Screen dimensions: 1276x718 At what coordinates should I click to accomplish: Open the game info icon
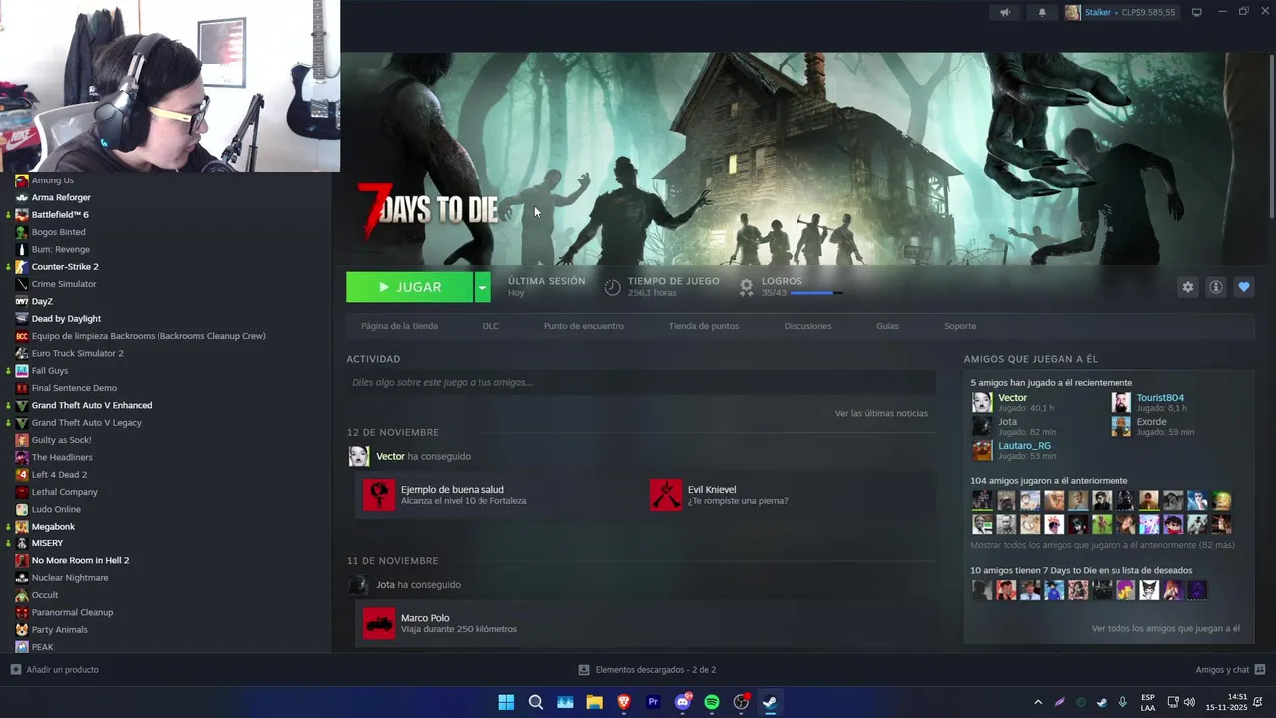coord(1215,287)
